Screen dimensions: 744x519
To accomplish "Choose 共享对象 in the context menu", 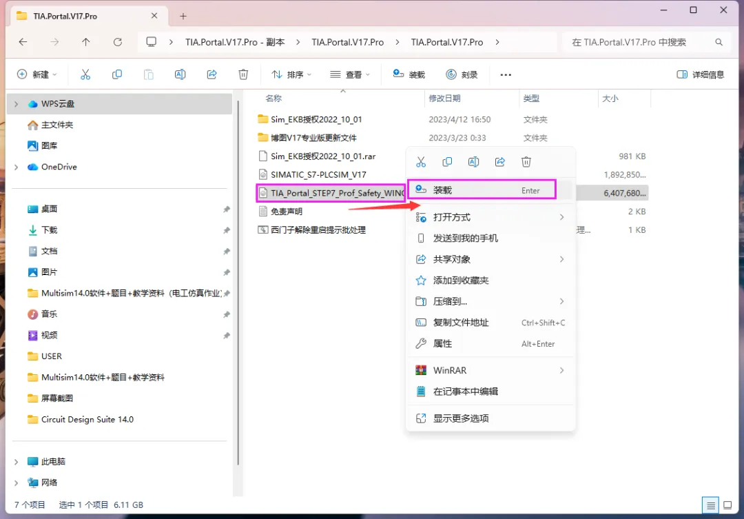I will [491, 259].
